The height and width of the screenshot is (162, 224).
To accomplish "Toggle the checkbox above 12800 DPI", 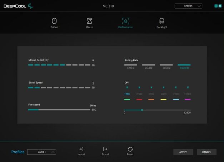I will point(188,87).
